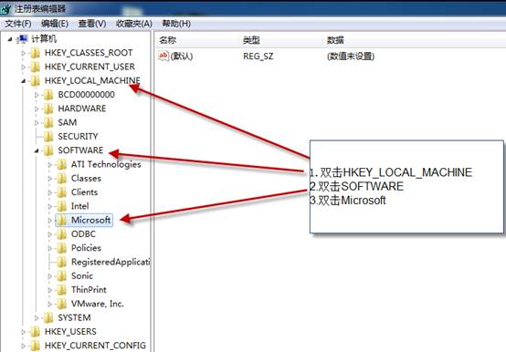Click the computer icon at tree root
The height and width of the screenshot is (352, 506).
23,39
